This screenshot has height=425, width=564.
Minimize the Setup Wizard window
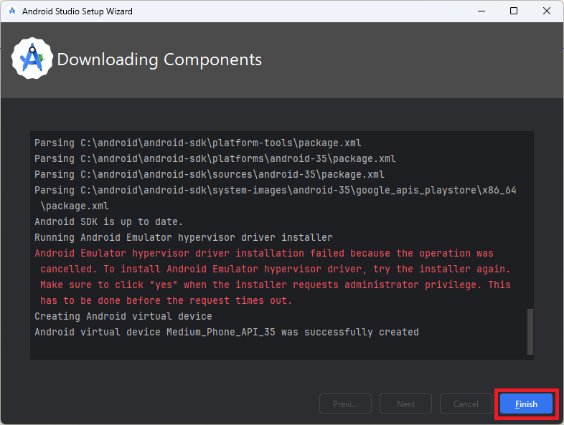click(481, 11)
